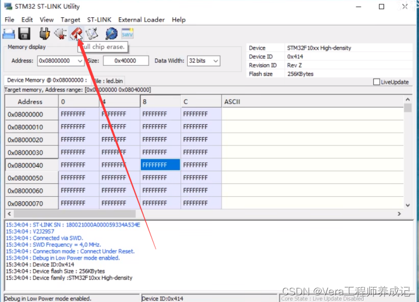Click the column header 8
Screen dimensions: 419x302
tap(160, 101)
